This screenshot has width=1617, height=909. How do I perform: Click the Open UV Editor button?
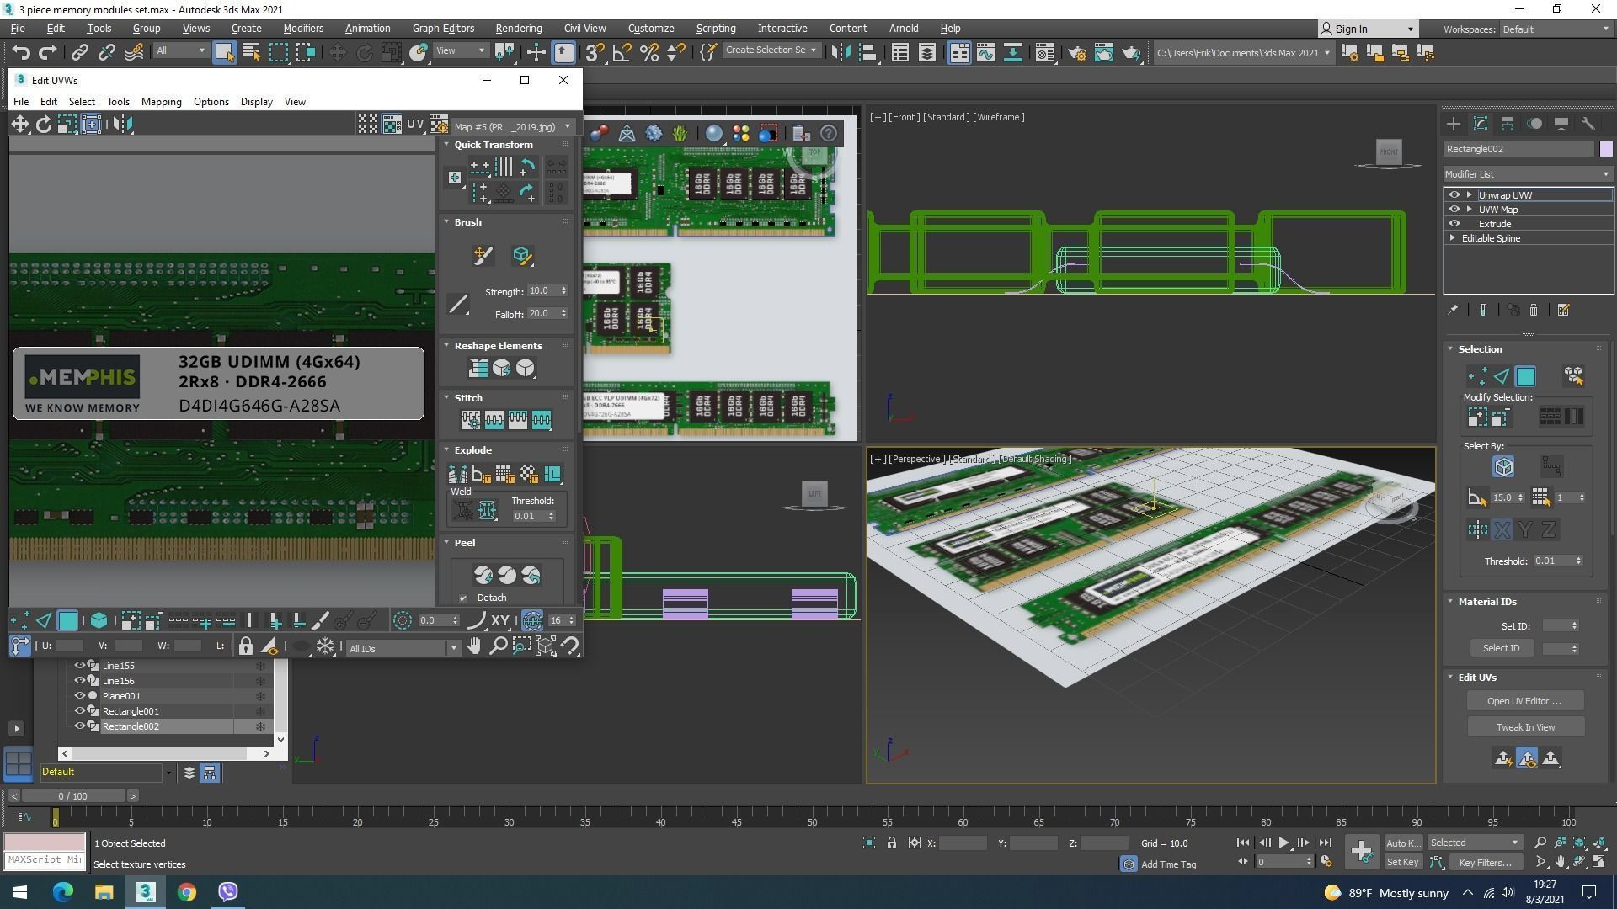[x=1524, y=701]
